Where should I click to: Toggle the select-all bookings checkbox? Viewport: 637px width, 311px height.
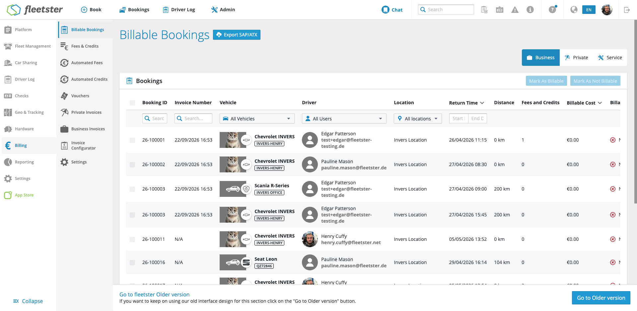[x=132, y=103]
